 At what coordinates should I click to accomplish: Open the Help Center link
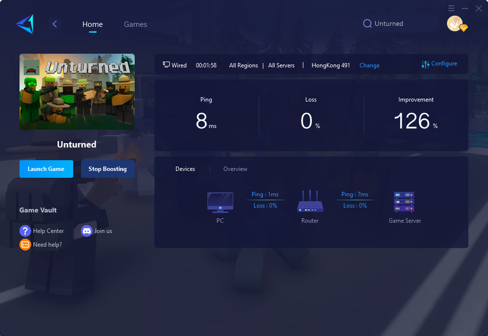(x=48, y=231)
